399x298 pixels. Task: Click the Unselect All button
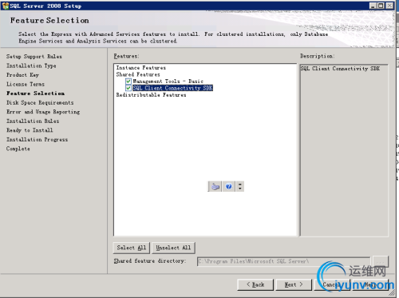pyautogui.click(x=173, y=248)
